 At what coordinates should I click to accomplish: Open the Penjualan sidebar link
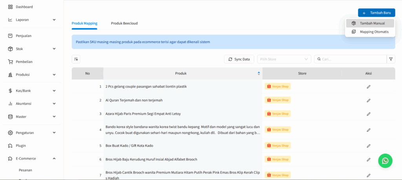tap(24, 36)
